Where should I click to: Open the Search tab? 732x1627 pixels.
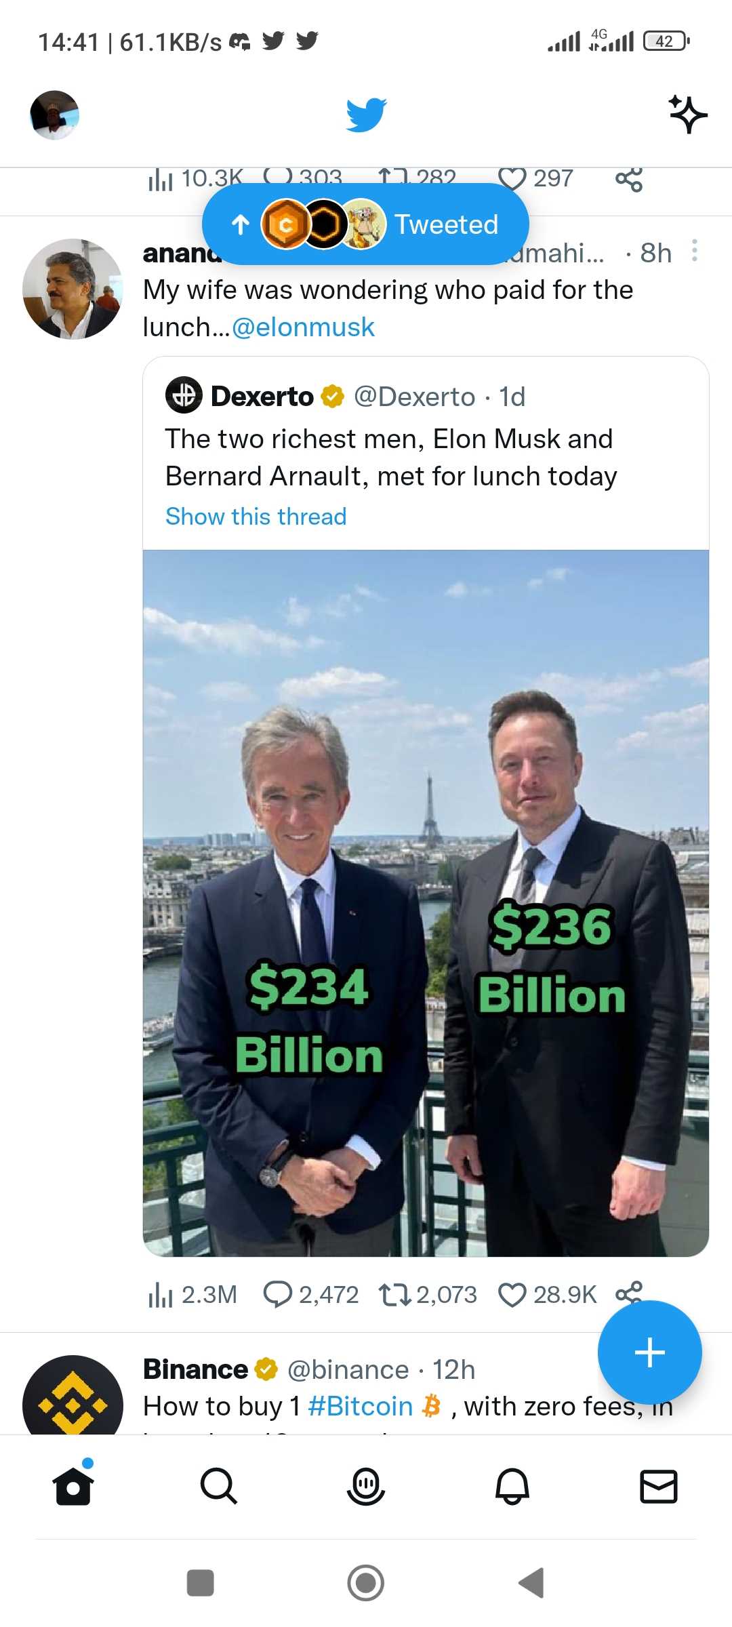(219, 1487)
